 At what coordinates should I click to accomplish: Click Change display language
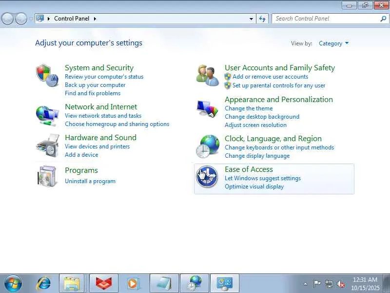[257, 156]
